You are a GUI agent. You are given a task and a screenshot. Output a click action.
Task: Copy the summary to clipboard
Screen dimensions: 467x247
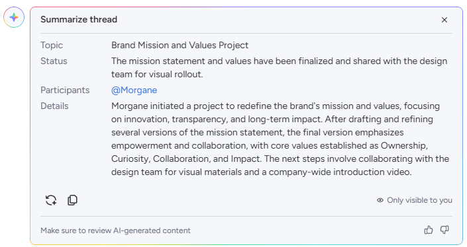pyautogui.click(x=72, y=200)
